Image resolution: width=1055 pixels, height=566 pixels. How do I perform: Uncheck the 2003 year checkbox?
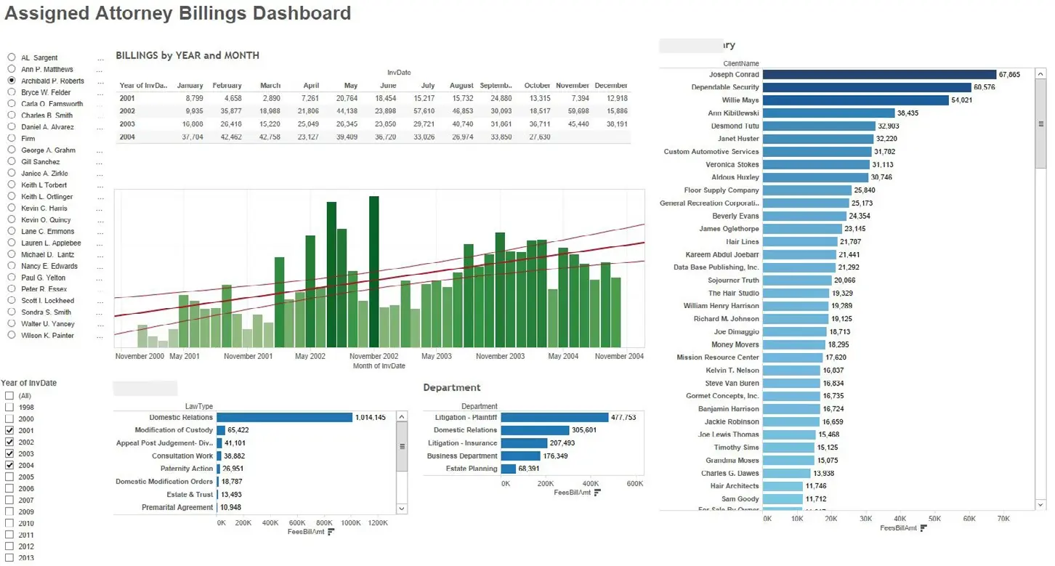(9, 454)
